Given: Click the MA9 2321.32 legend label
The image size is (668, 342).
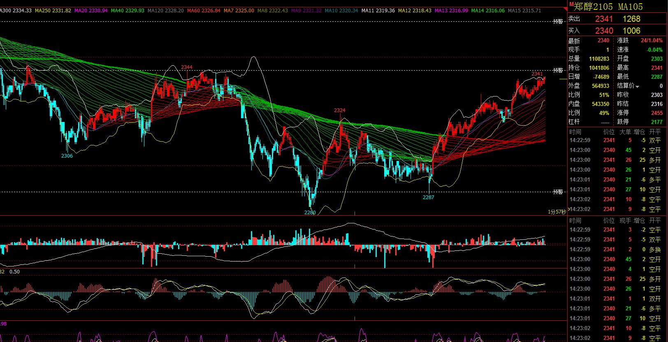Looking at the screenshot, I should (306, 10).
